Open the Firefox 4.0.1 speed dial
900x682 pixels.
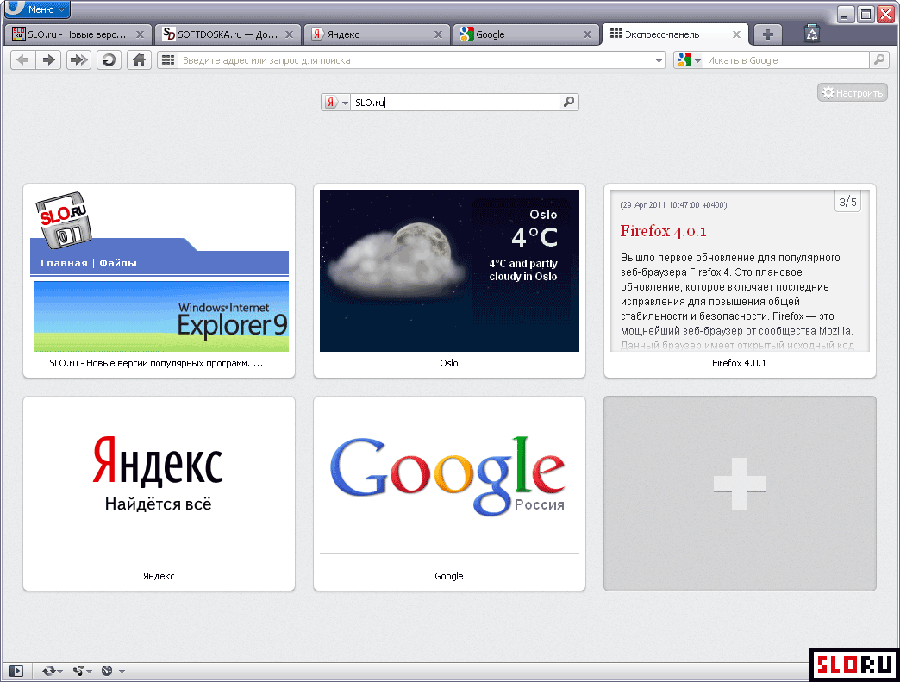(x=740, y=281)
